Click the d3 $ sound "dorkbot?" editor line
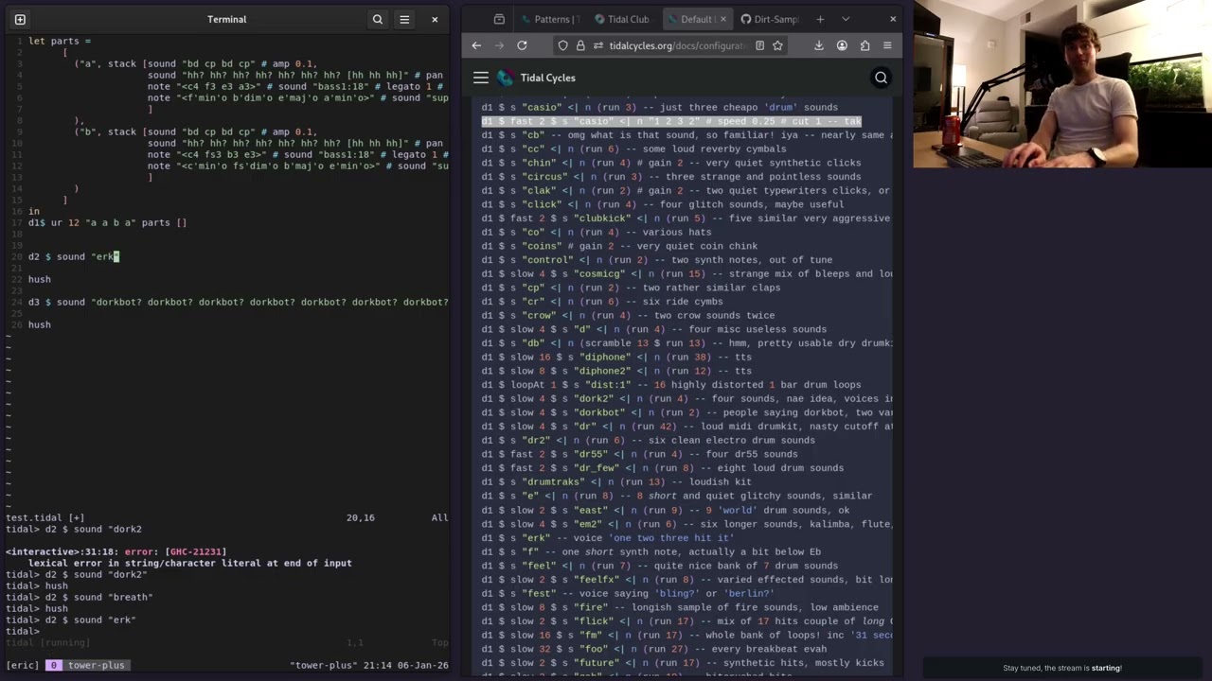 (x=239, y=302)
